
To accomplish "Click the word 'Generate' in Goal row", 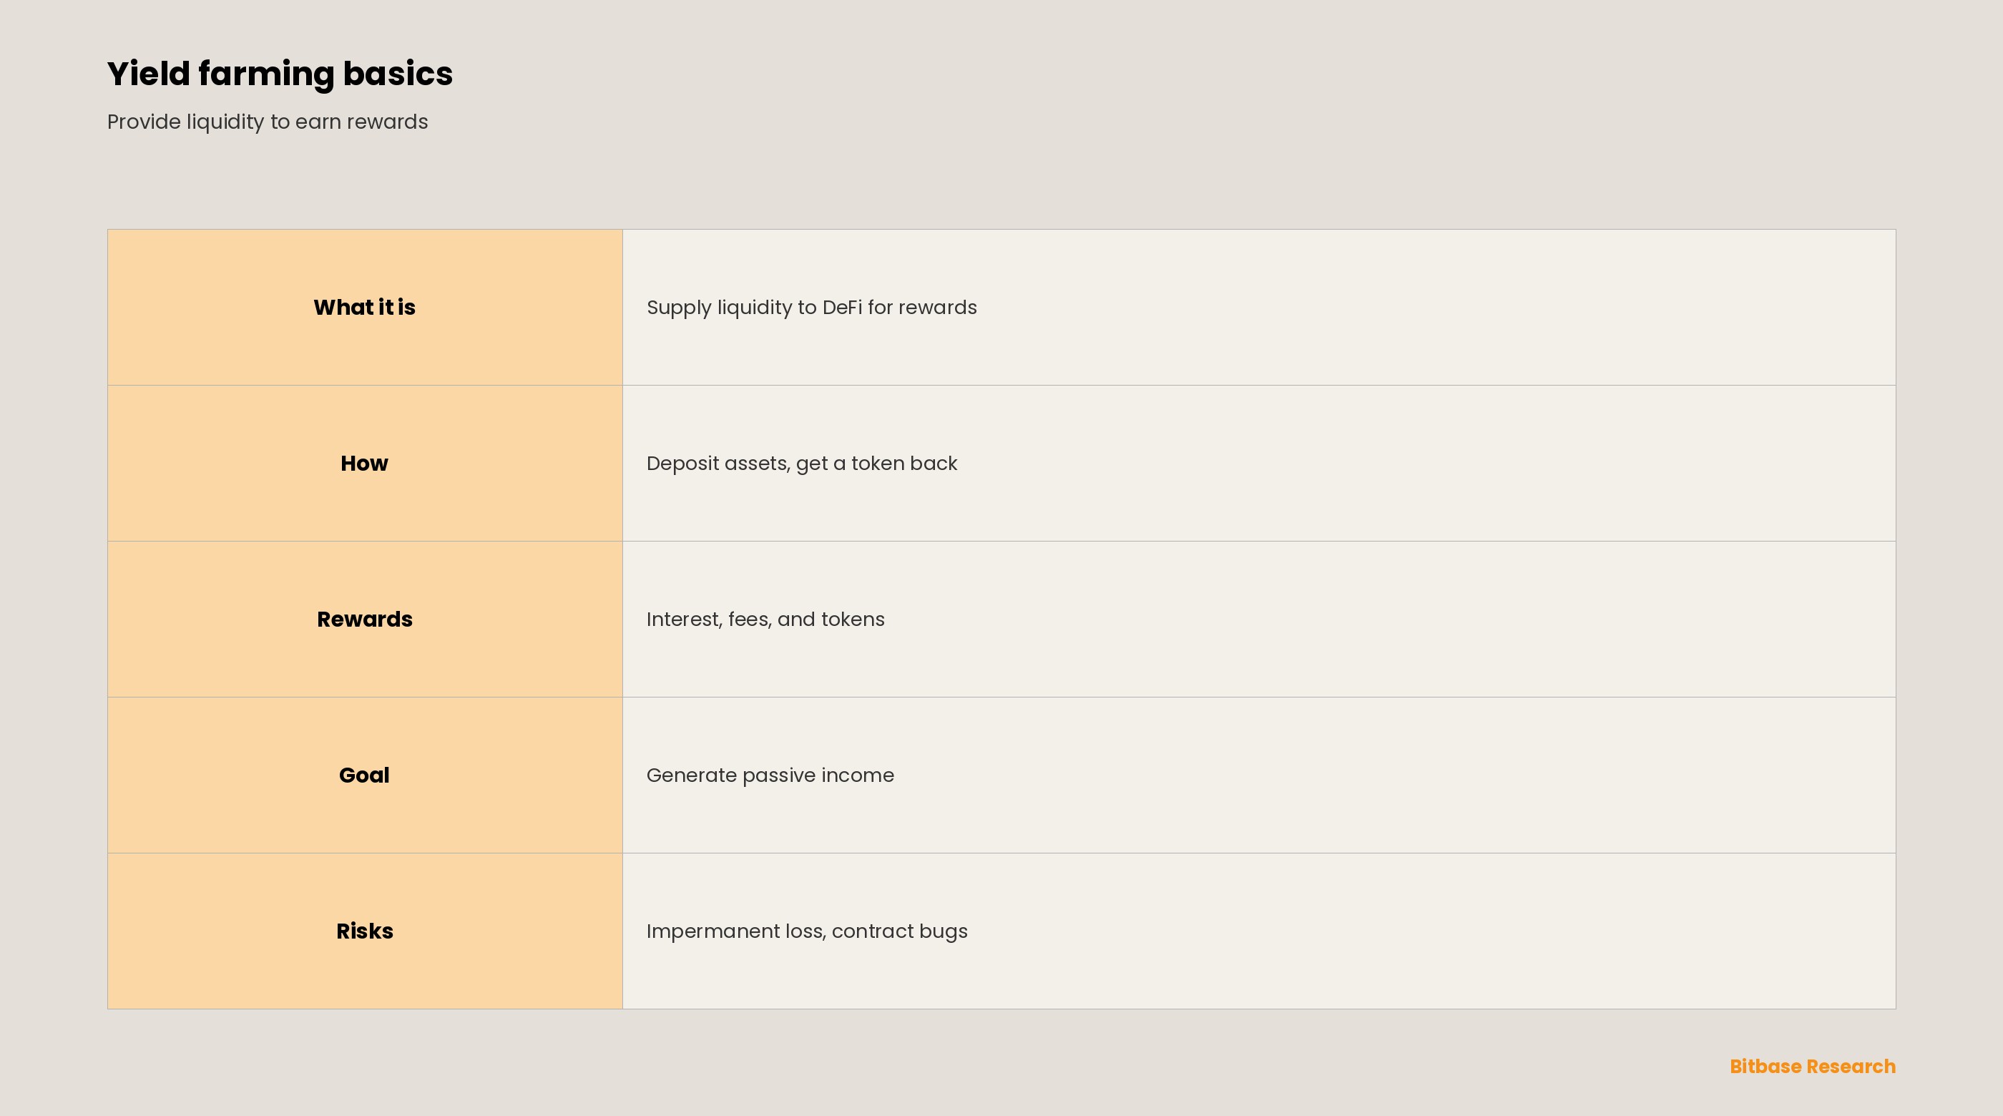I will 691,775.
